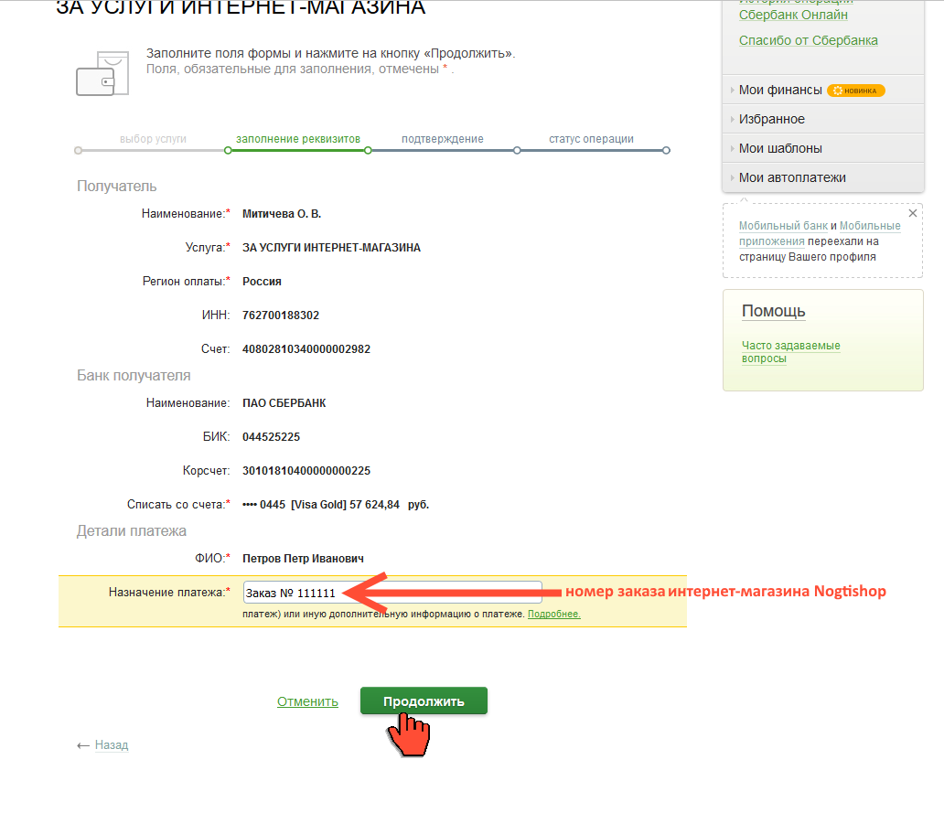The image size is (944, 813).
Task: Click the recipient name Митичева О. В.
Action: [282, 214]
